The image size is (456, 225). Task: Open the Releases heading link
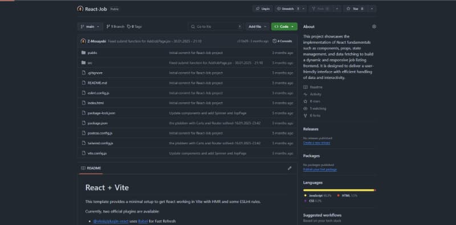311,129
